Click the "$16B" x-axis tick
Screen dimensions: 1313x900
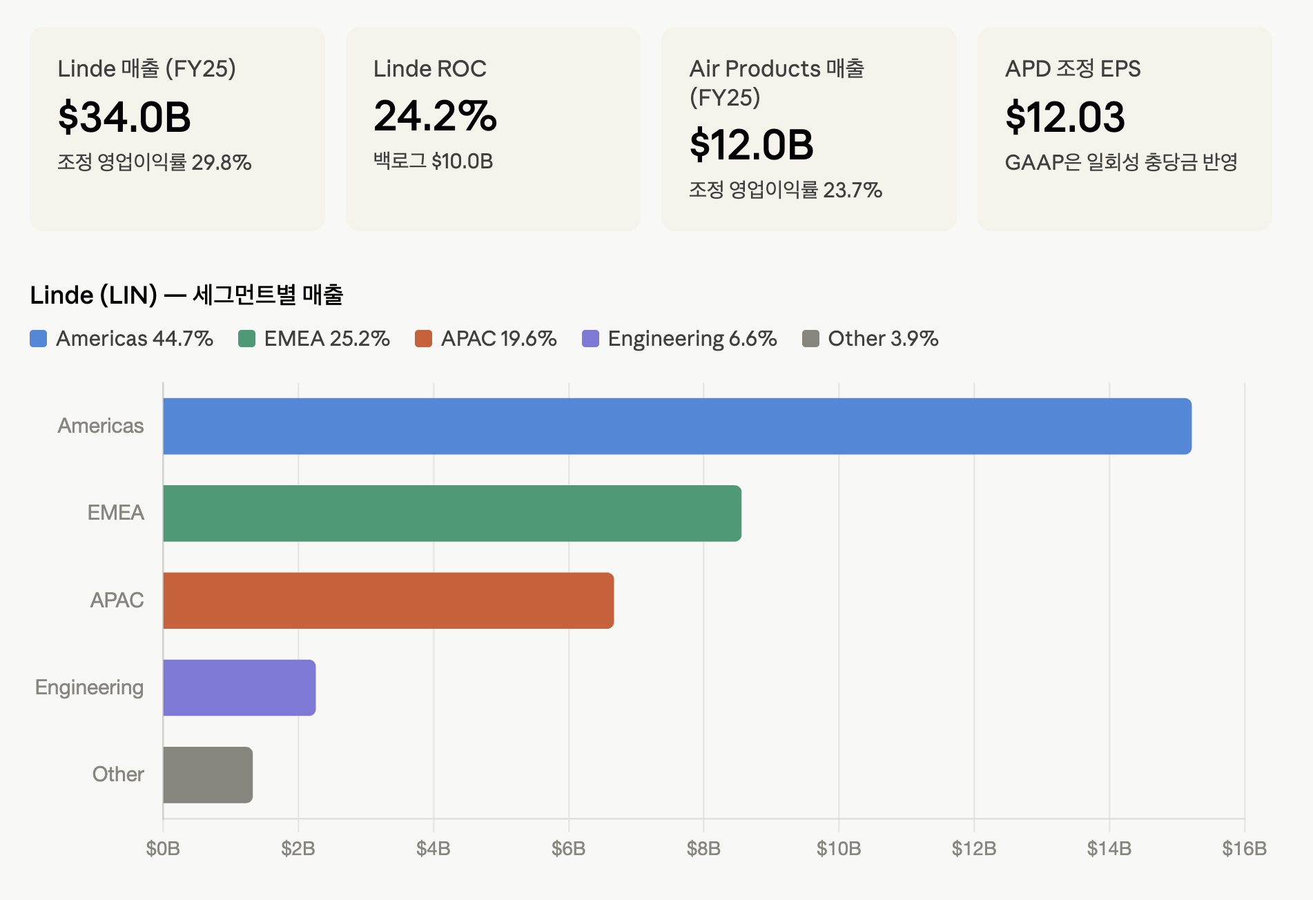coord(1245,848)
